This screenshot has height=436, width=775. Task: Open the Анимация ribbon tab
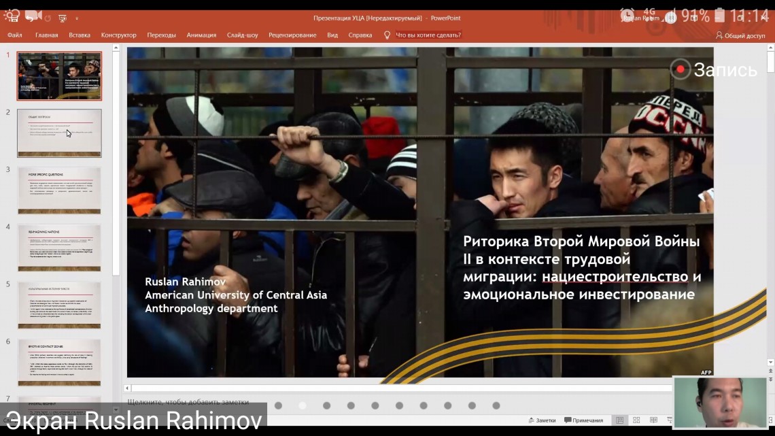pyautogui.click(x=201, y=35)
